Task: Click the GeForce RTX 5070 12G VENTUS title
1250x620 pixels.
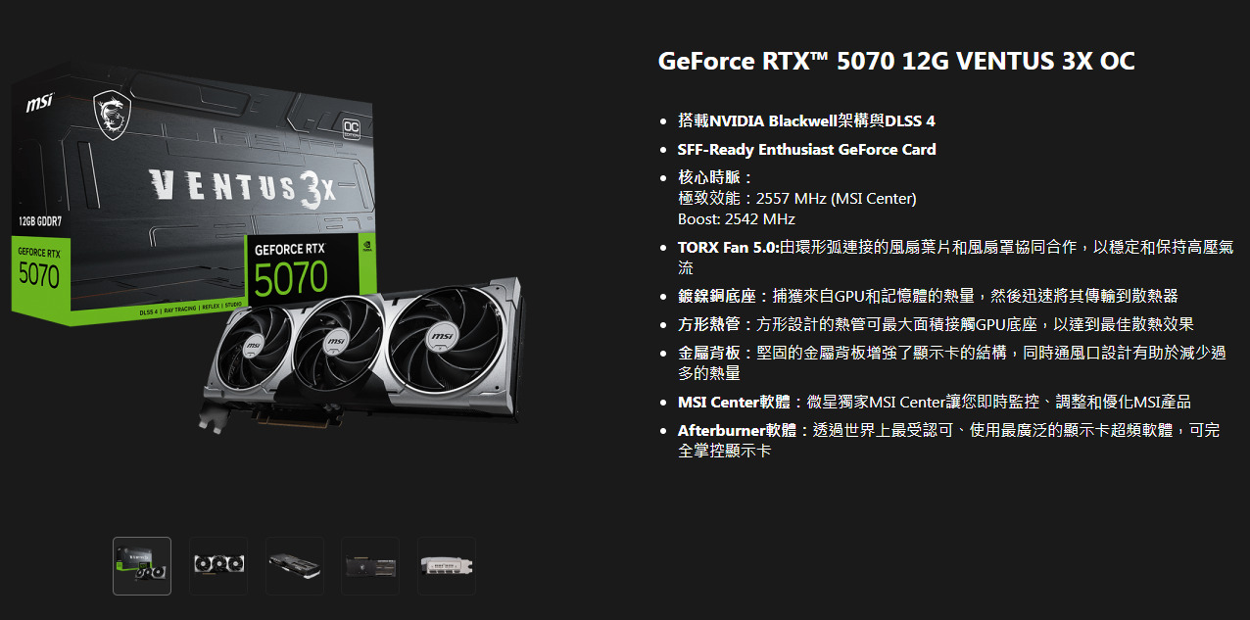Action: click(896, 61)
